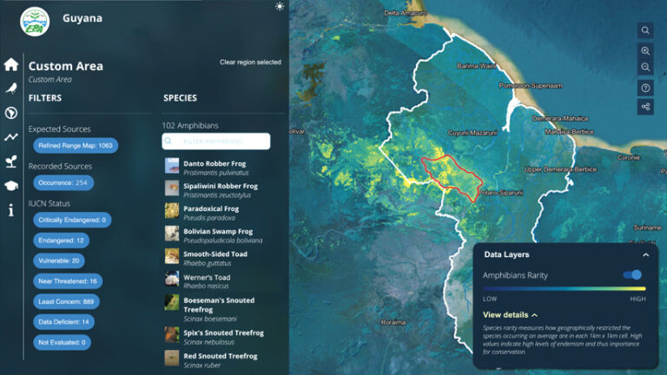
Task: Open the globe regions sidebar icon
Action: tap(11, 113)
